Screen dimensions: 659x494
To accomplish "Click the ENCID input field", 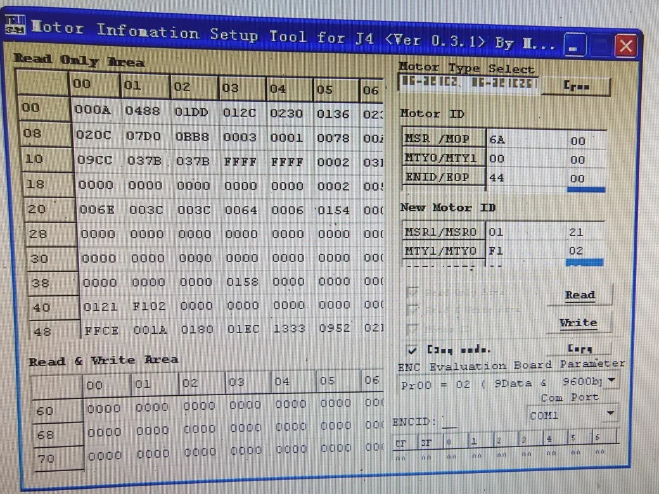I will (x=450, y=423).
